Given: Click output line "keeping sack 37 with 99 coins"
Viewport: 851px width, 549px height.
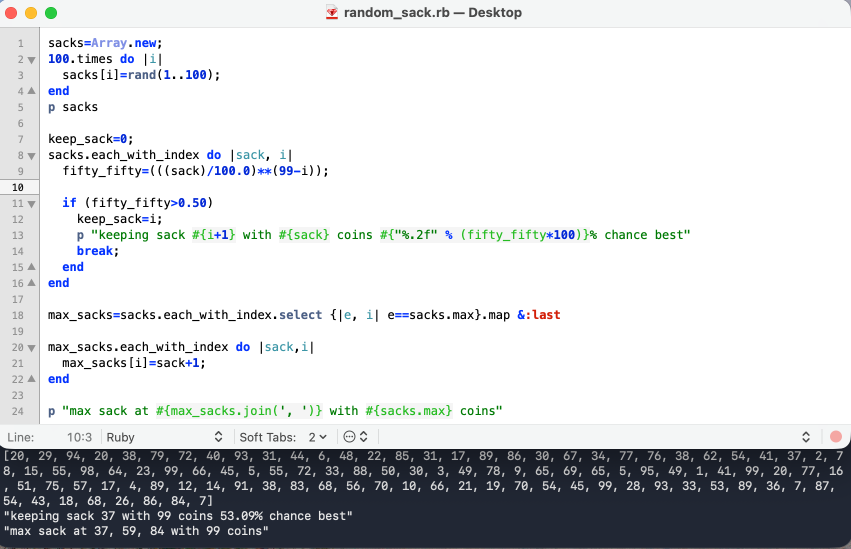Looking at the screenshot, I should pos(177,516).
